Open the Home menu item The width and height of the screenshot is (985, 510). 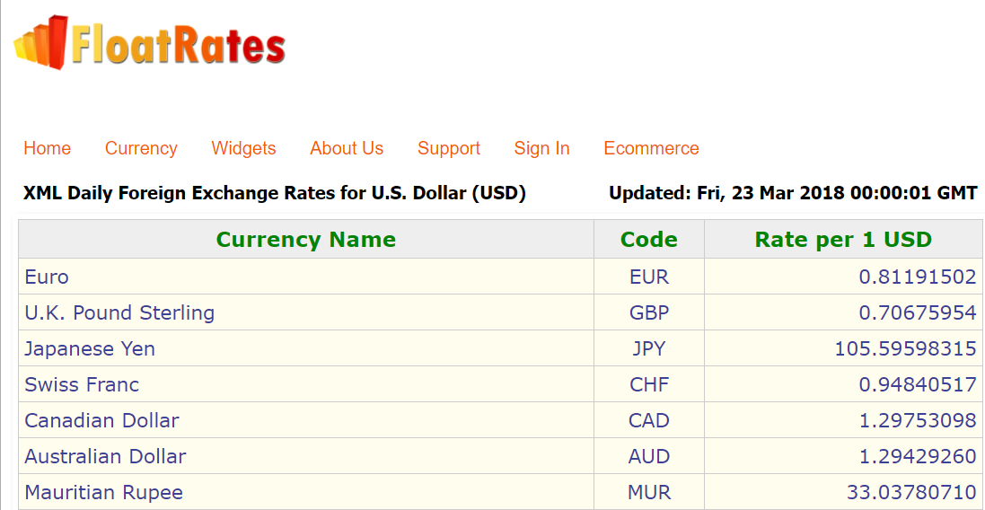point(47,148)
